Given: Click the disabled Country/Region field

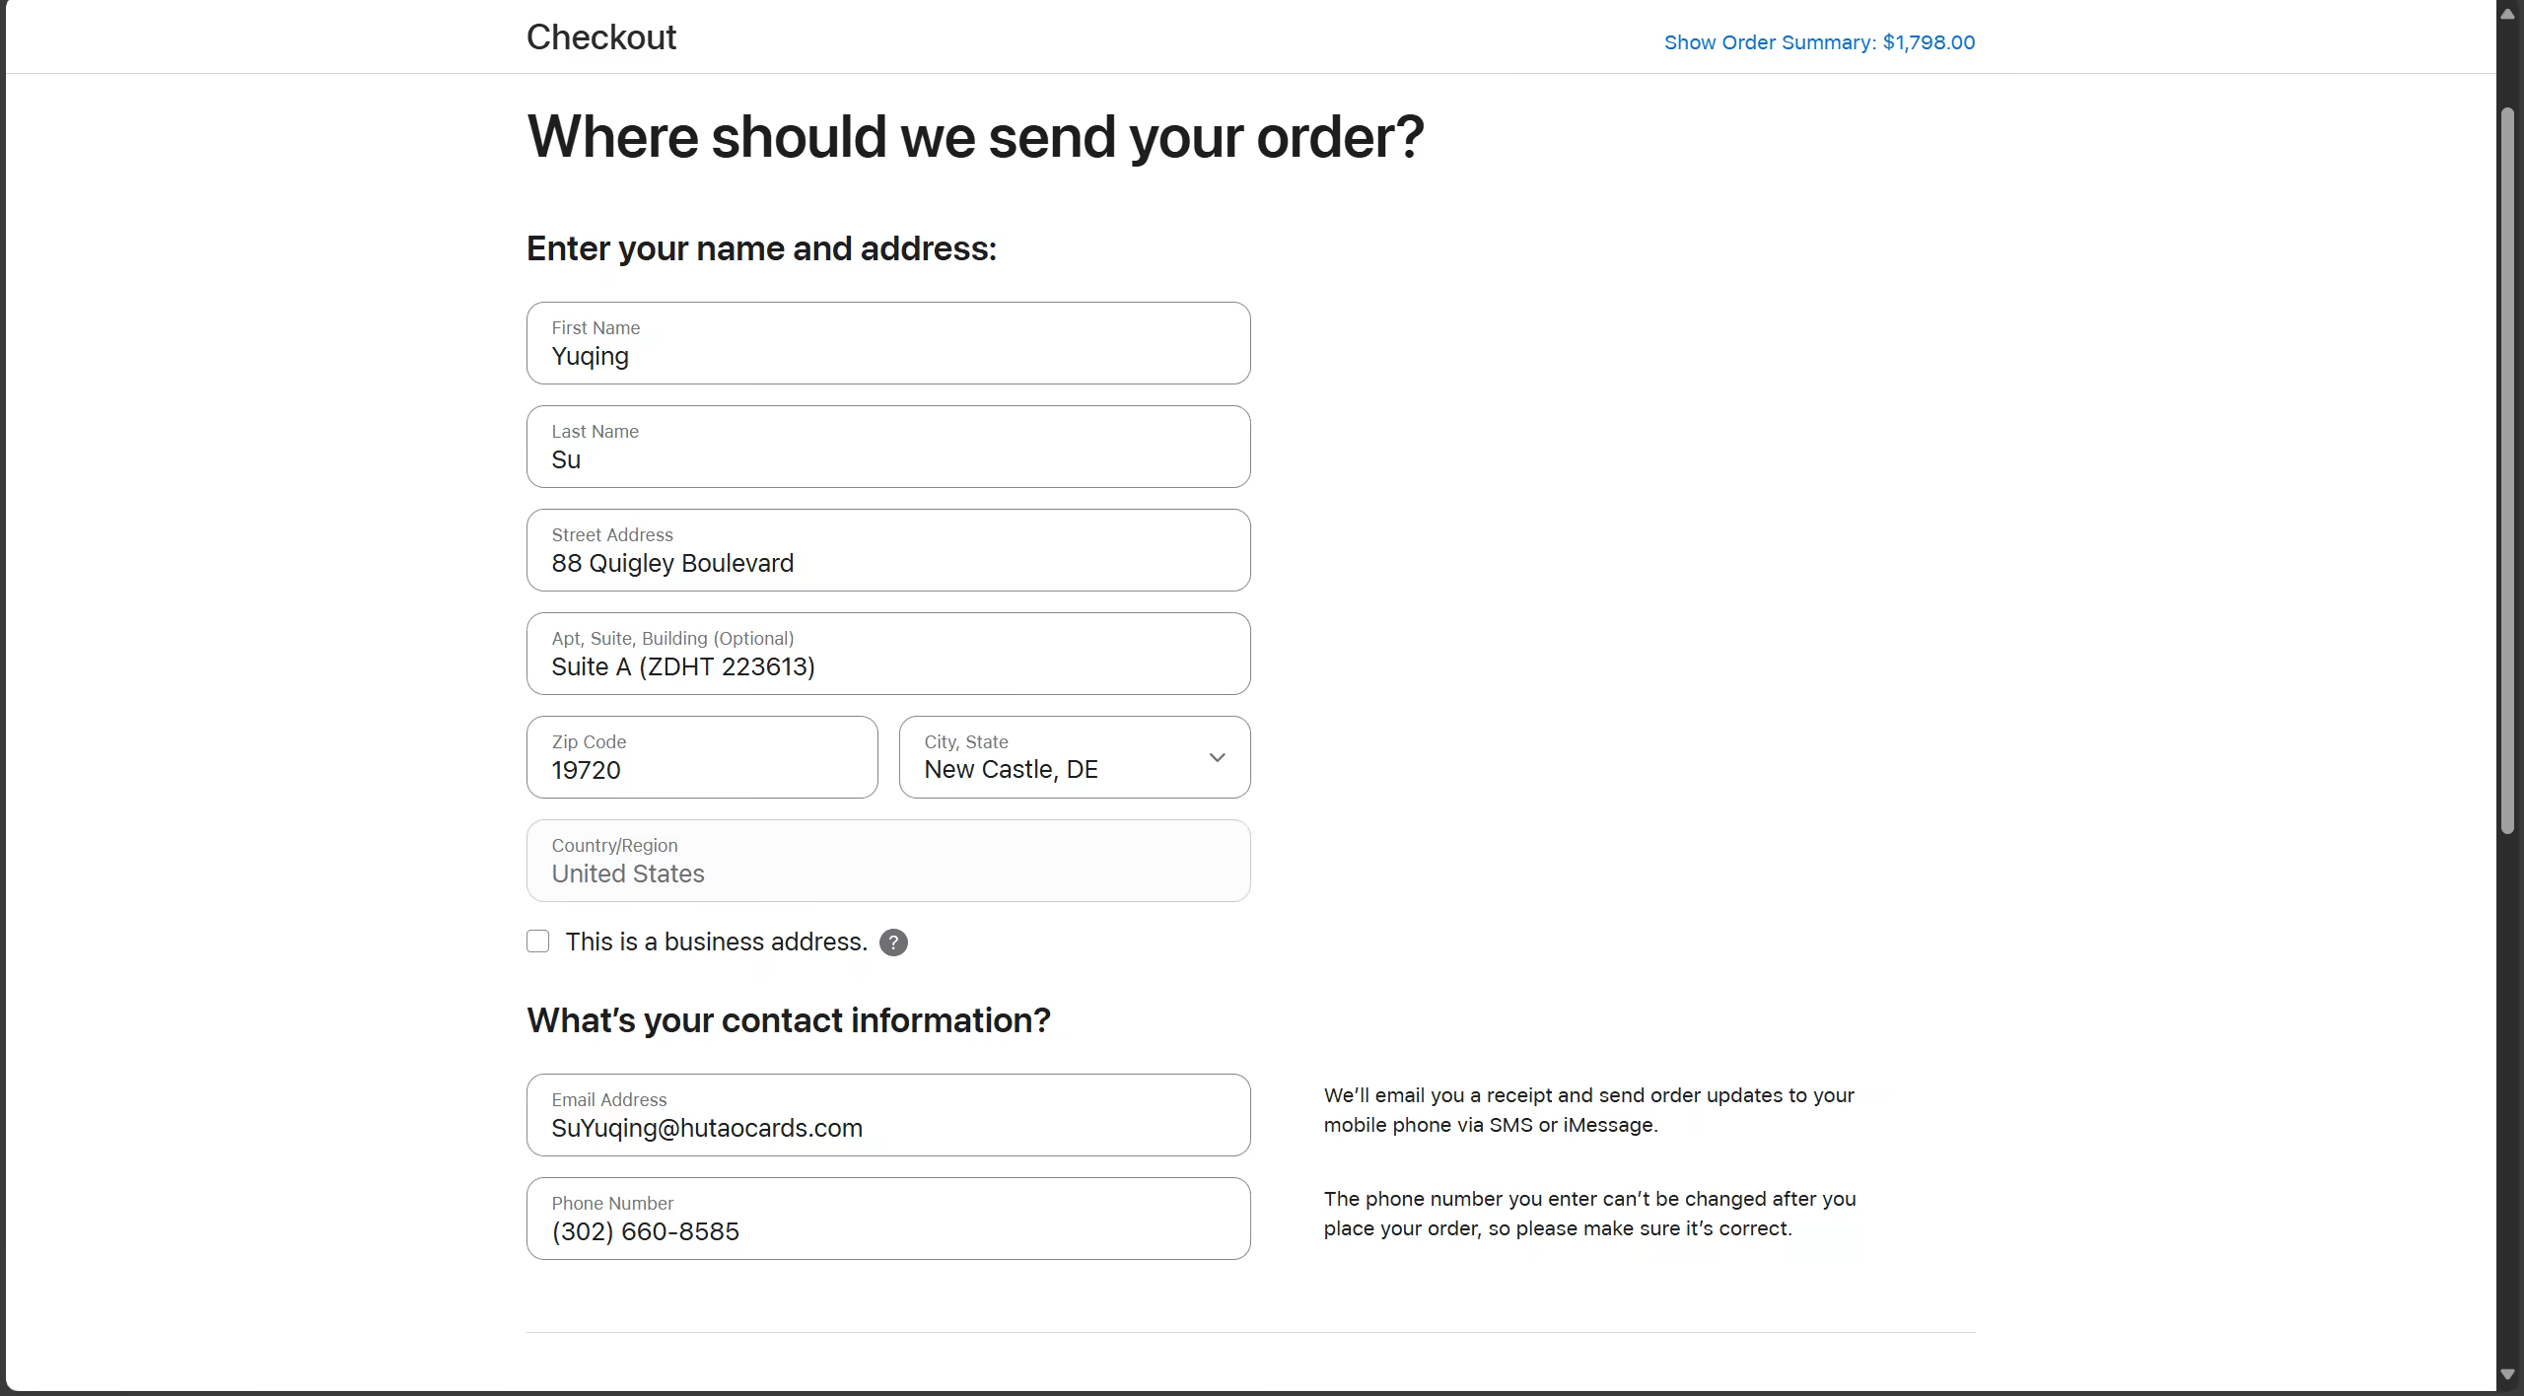Looking at the screenshot, I should coord(887,862).
